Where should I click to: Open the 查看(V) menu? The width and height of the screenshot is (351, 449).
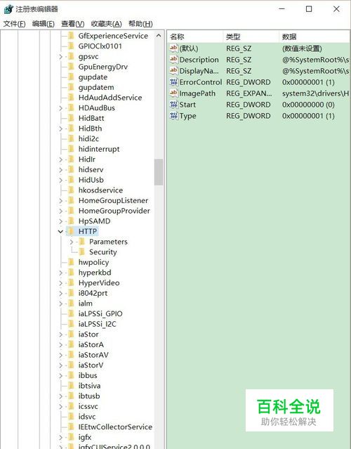pos(73,24)
